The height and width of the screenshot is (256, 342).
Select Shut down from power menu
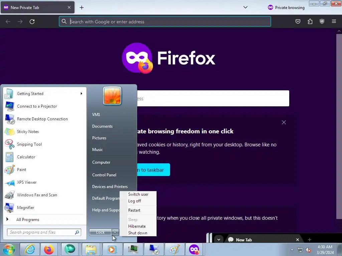pyautogui.click(x=138, y=233)
